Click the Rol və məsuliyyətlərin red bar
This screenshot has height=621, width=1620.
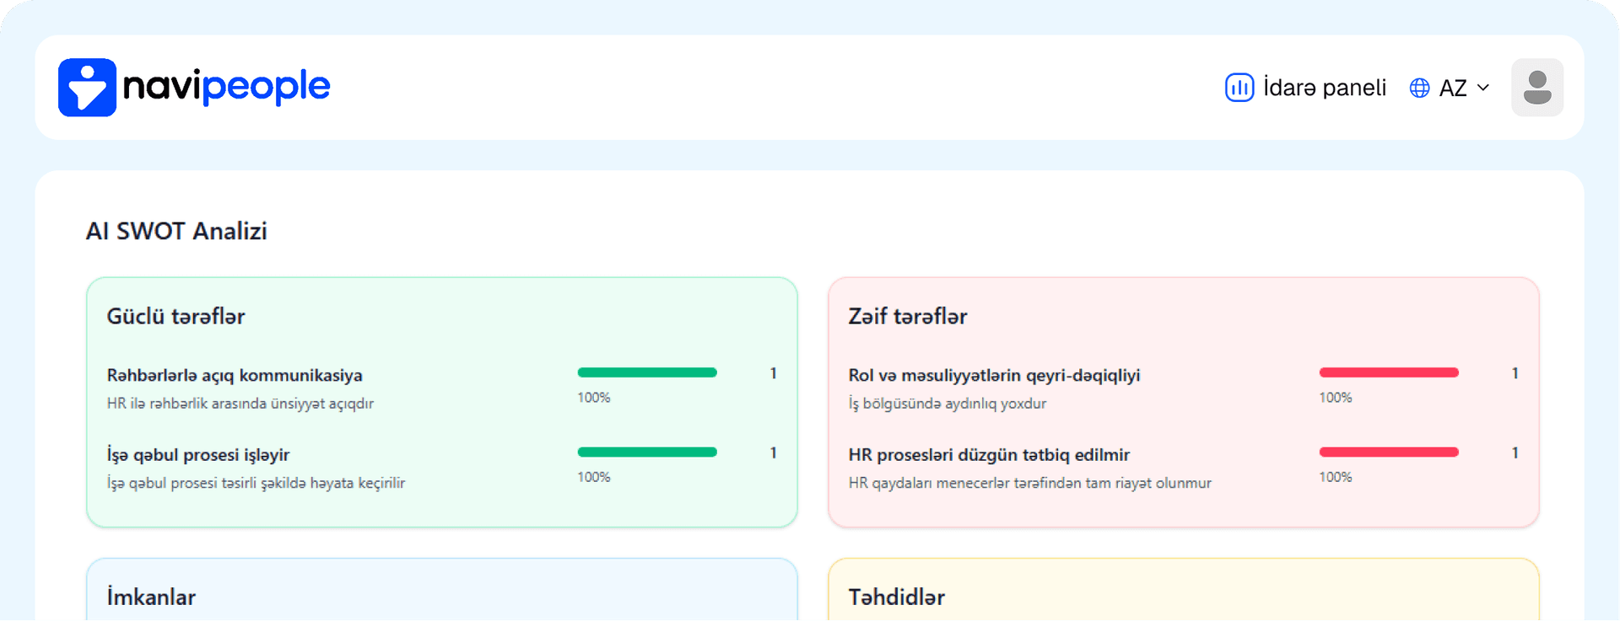[1388, 372]
